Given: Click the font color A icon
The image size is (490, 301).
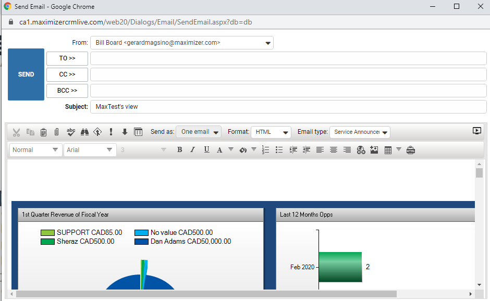Looking at the screenshot, I should point(219,150).
